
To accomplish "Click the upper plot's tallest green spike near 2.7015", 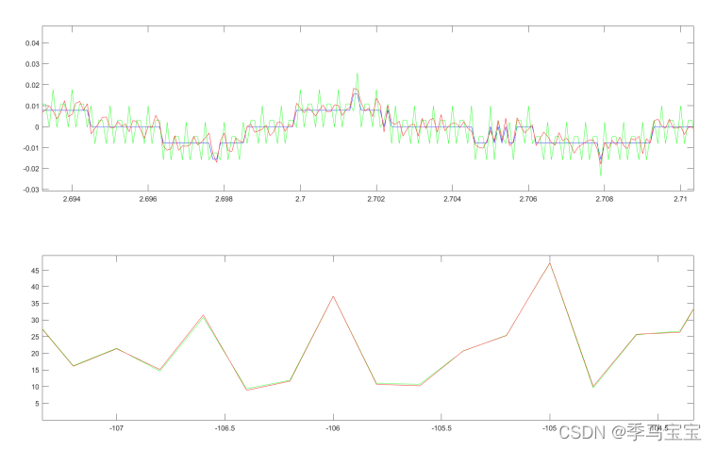I will pos(358,74).
